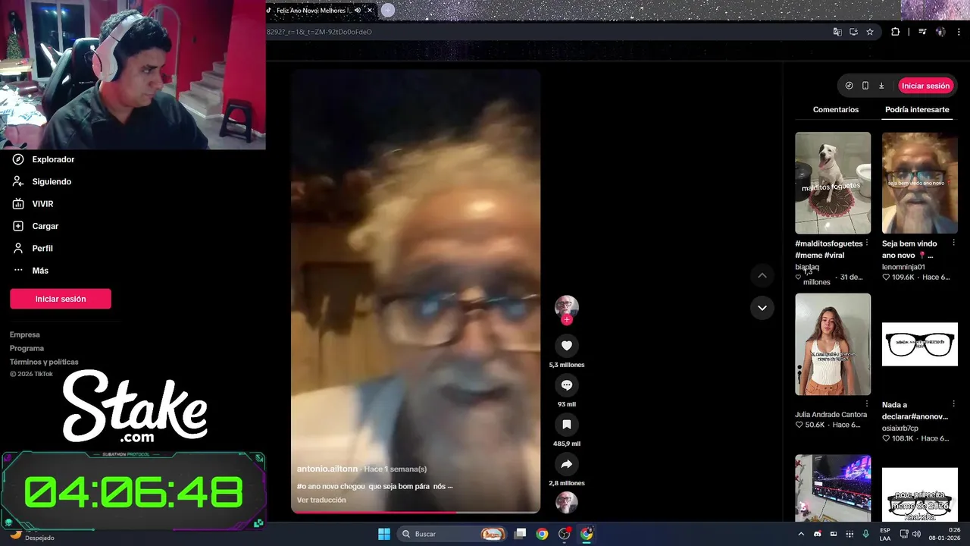Switch to the Comentarios tab

pos(836,110)
